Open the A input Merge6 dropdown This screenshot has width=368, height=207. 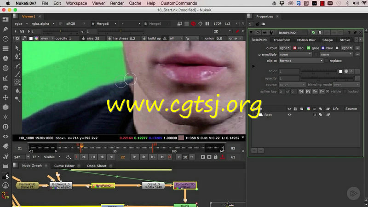point(106,24)
